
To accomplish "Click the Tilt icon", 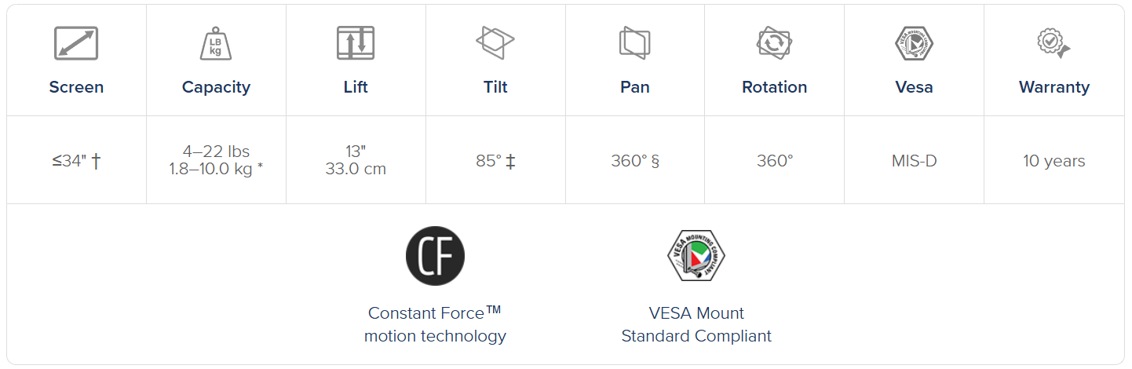I will tap(495, 42).
